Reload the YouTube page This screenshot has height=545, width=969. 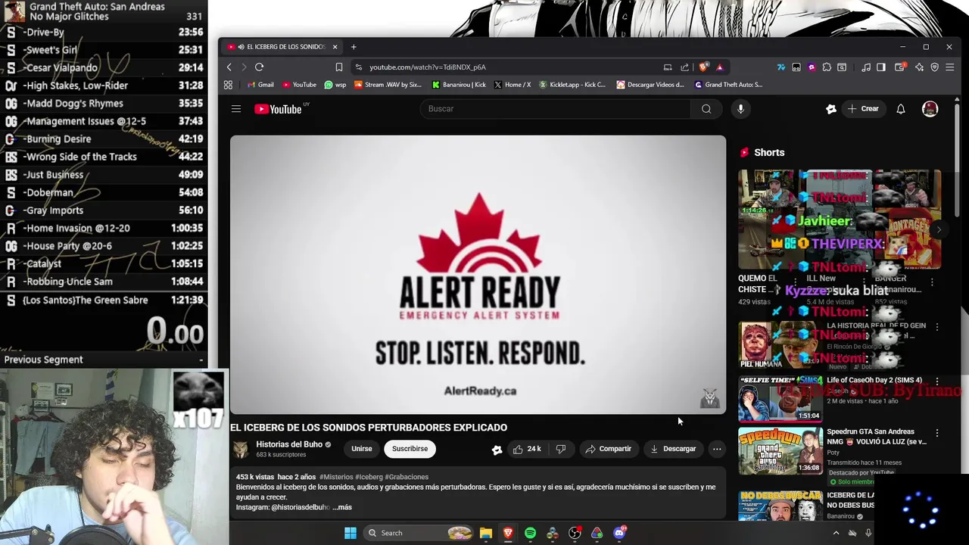(x=259, y=67)
